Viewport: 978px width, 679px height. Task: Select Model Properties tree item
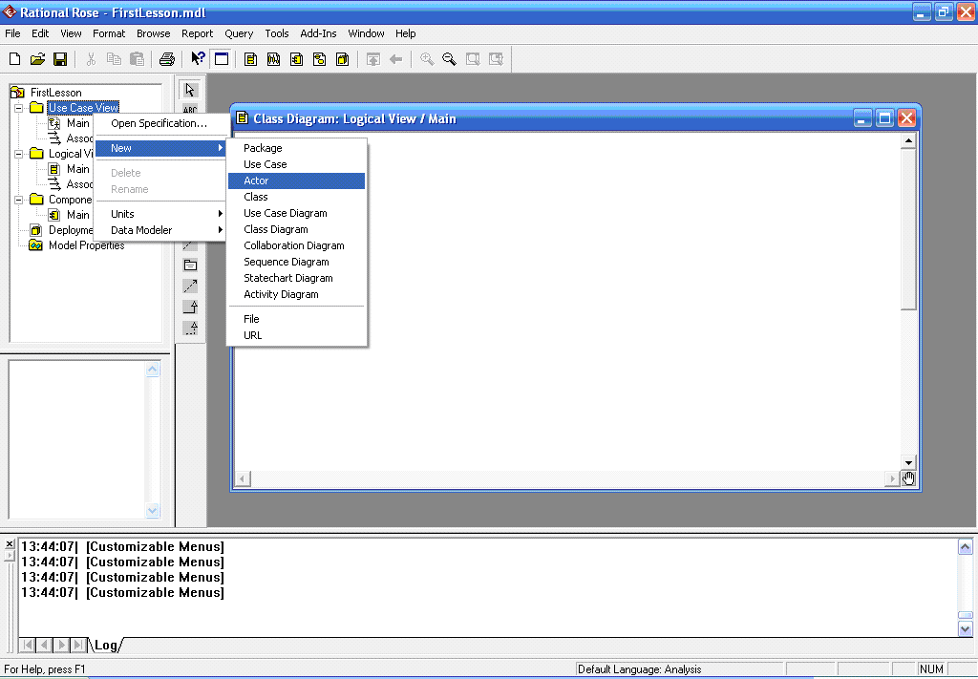87,245
